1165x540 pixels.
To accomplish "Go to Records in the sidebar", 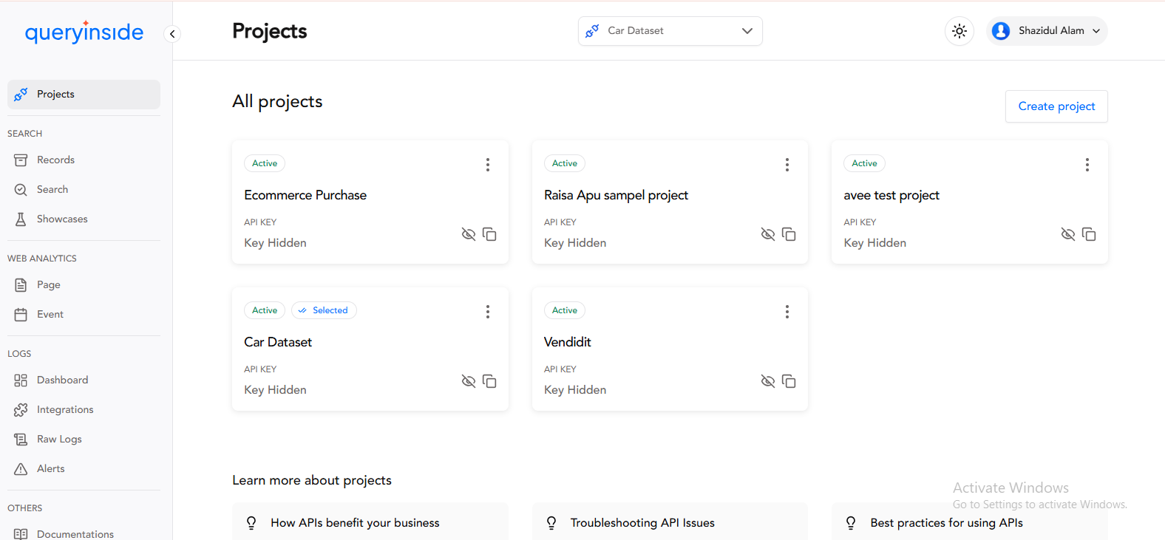I will (55, 160).
